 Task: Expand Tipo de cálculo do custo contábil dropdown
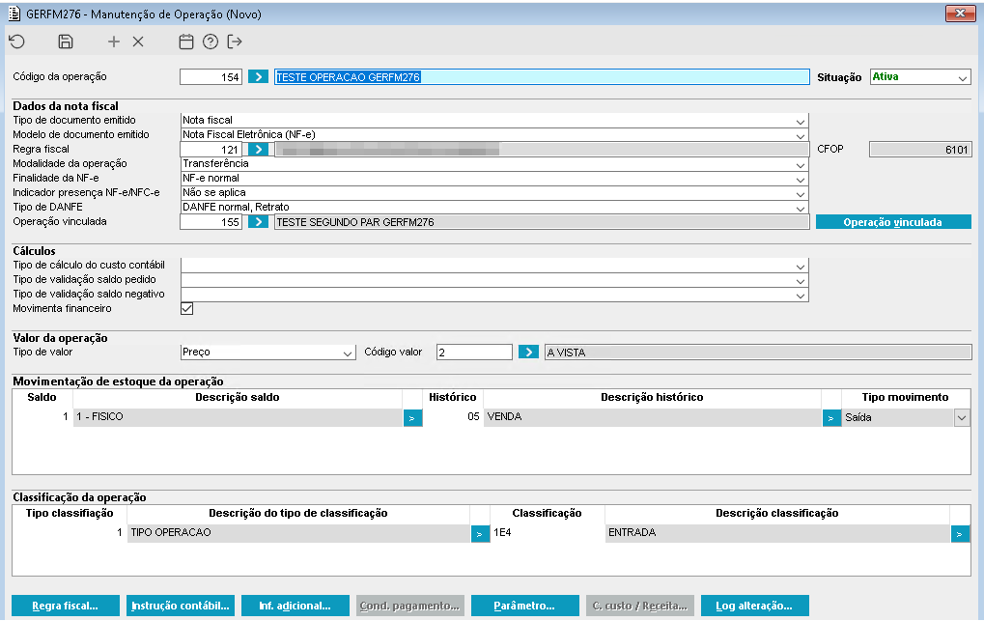pyautogui.click(x=801, y=267)
